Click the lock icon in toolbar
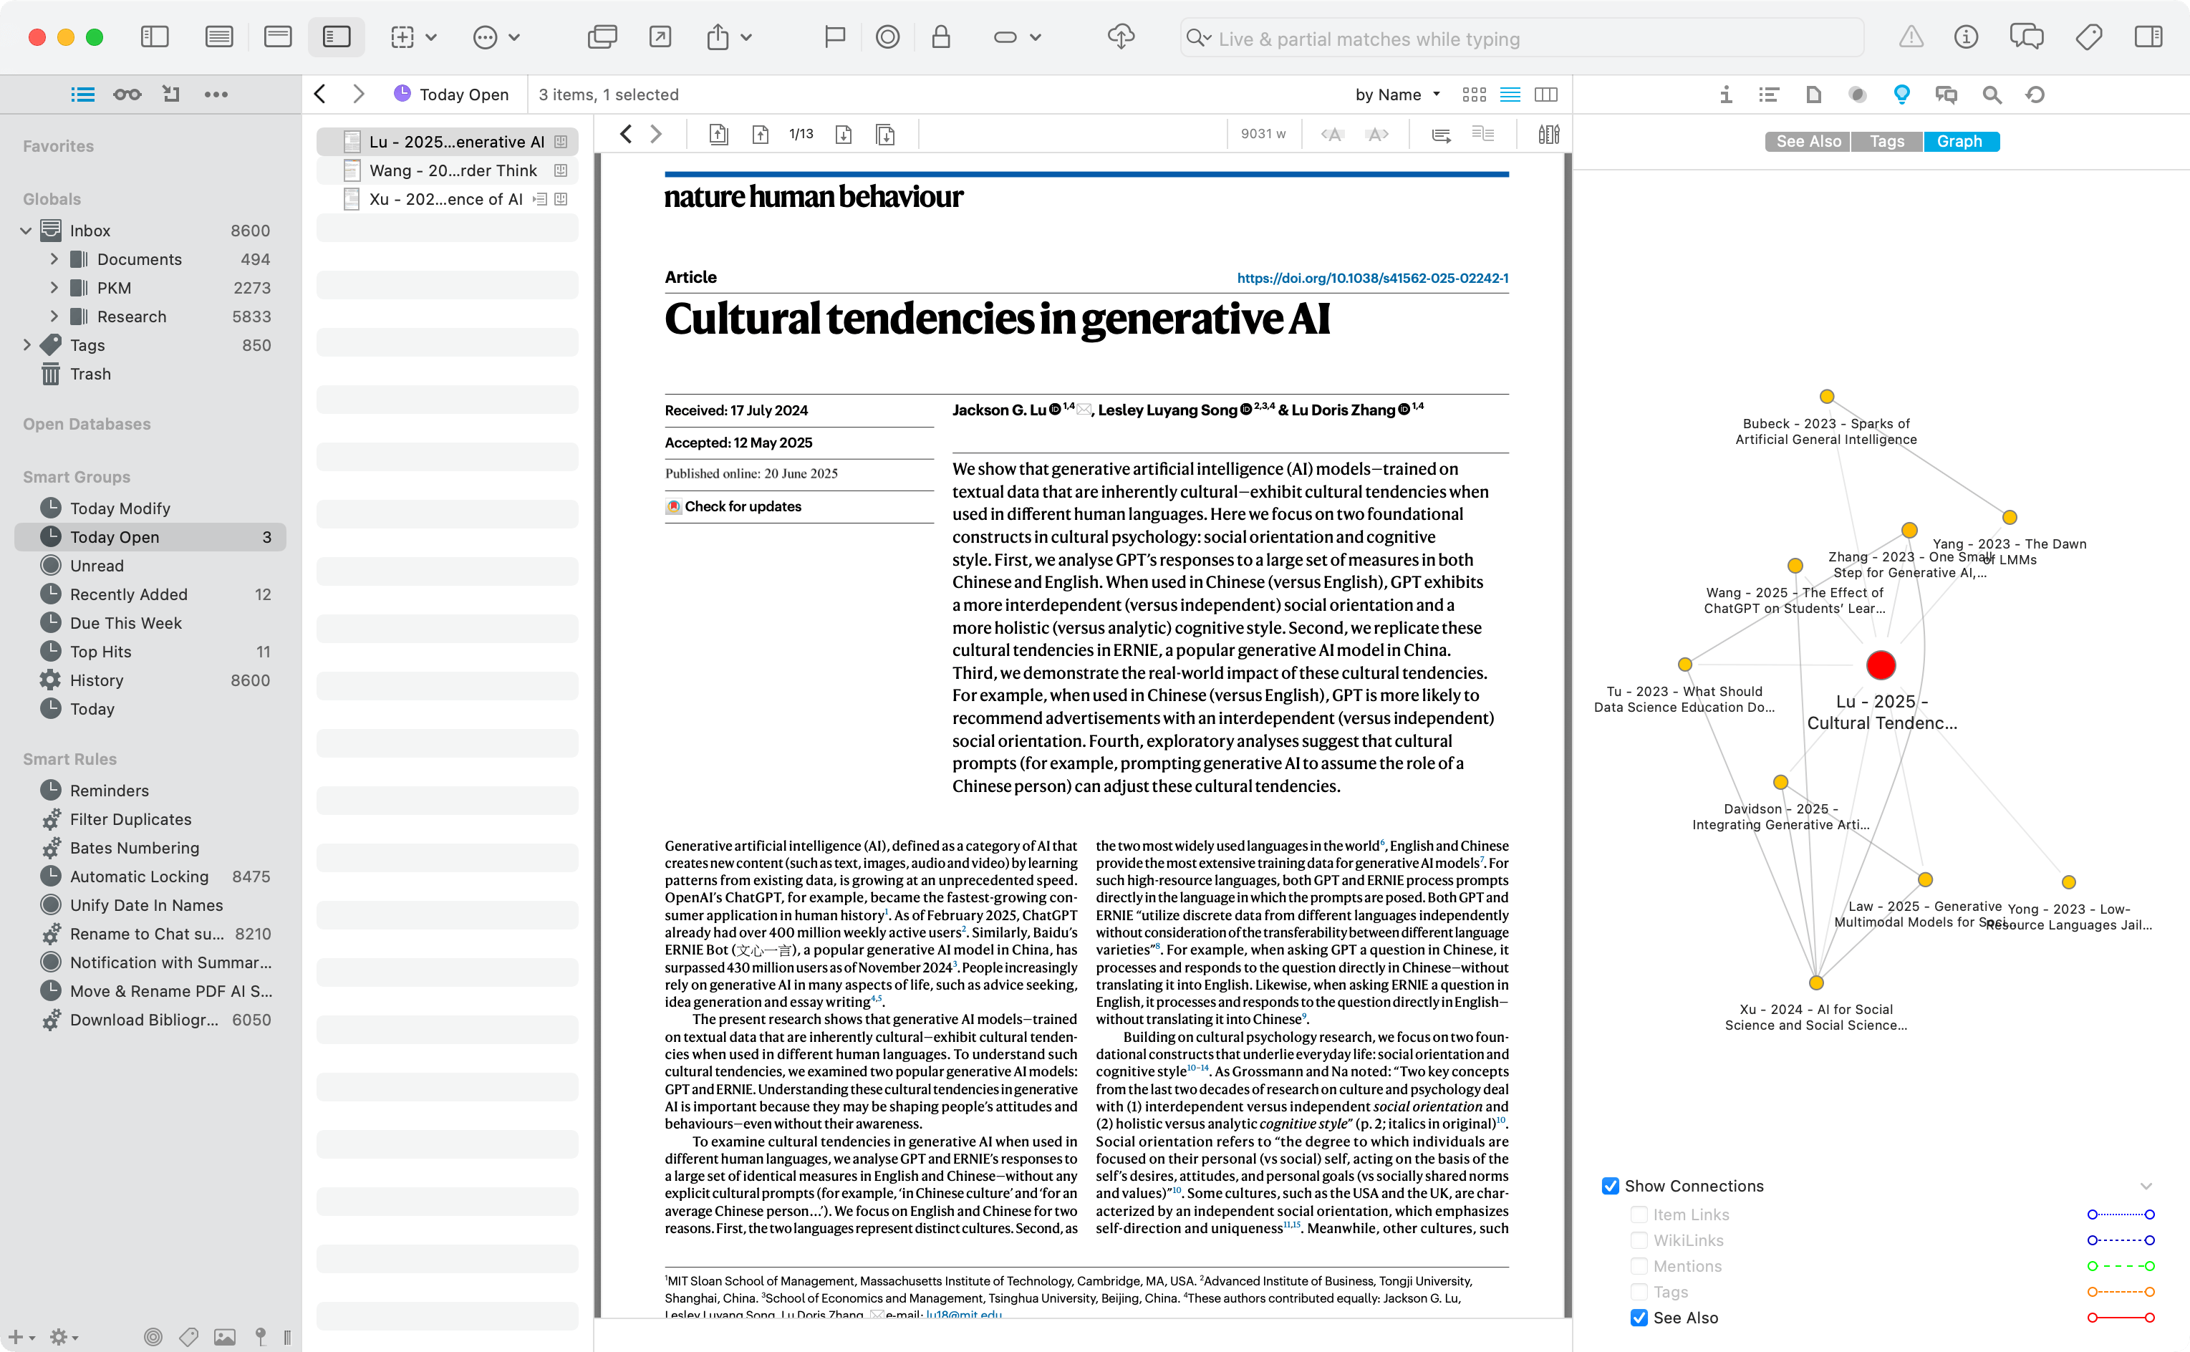Screen dimensions: 2190x1352 940,37
